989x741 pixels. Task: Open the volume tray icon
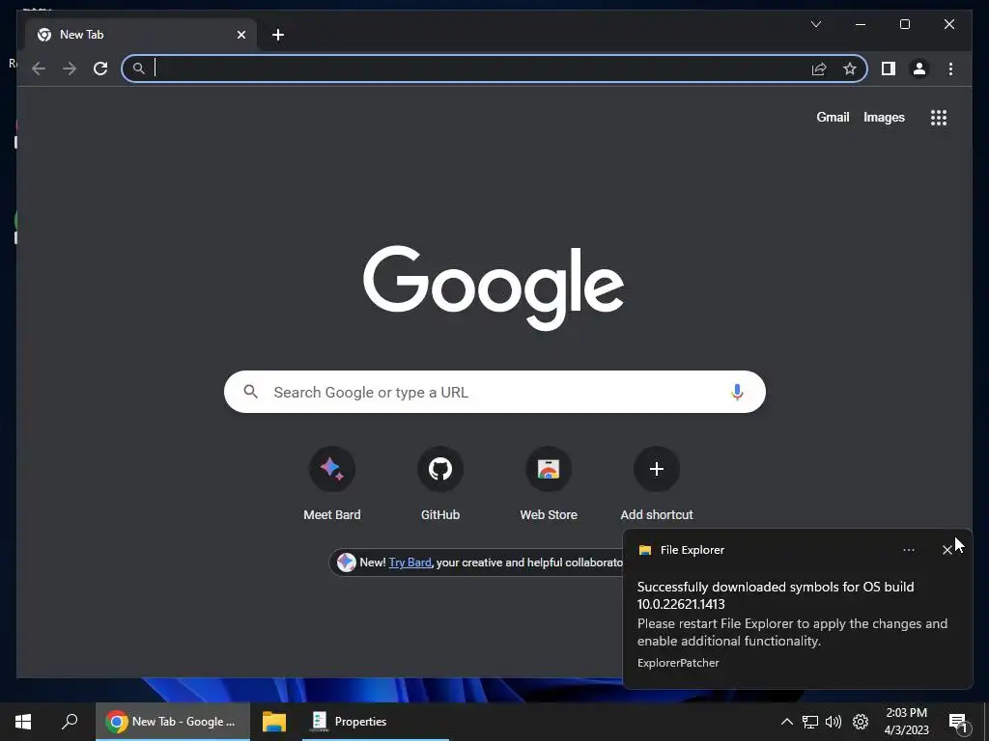click(834, 722)
